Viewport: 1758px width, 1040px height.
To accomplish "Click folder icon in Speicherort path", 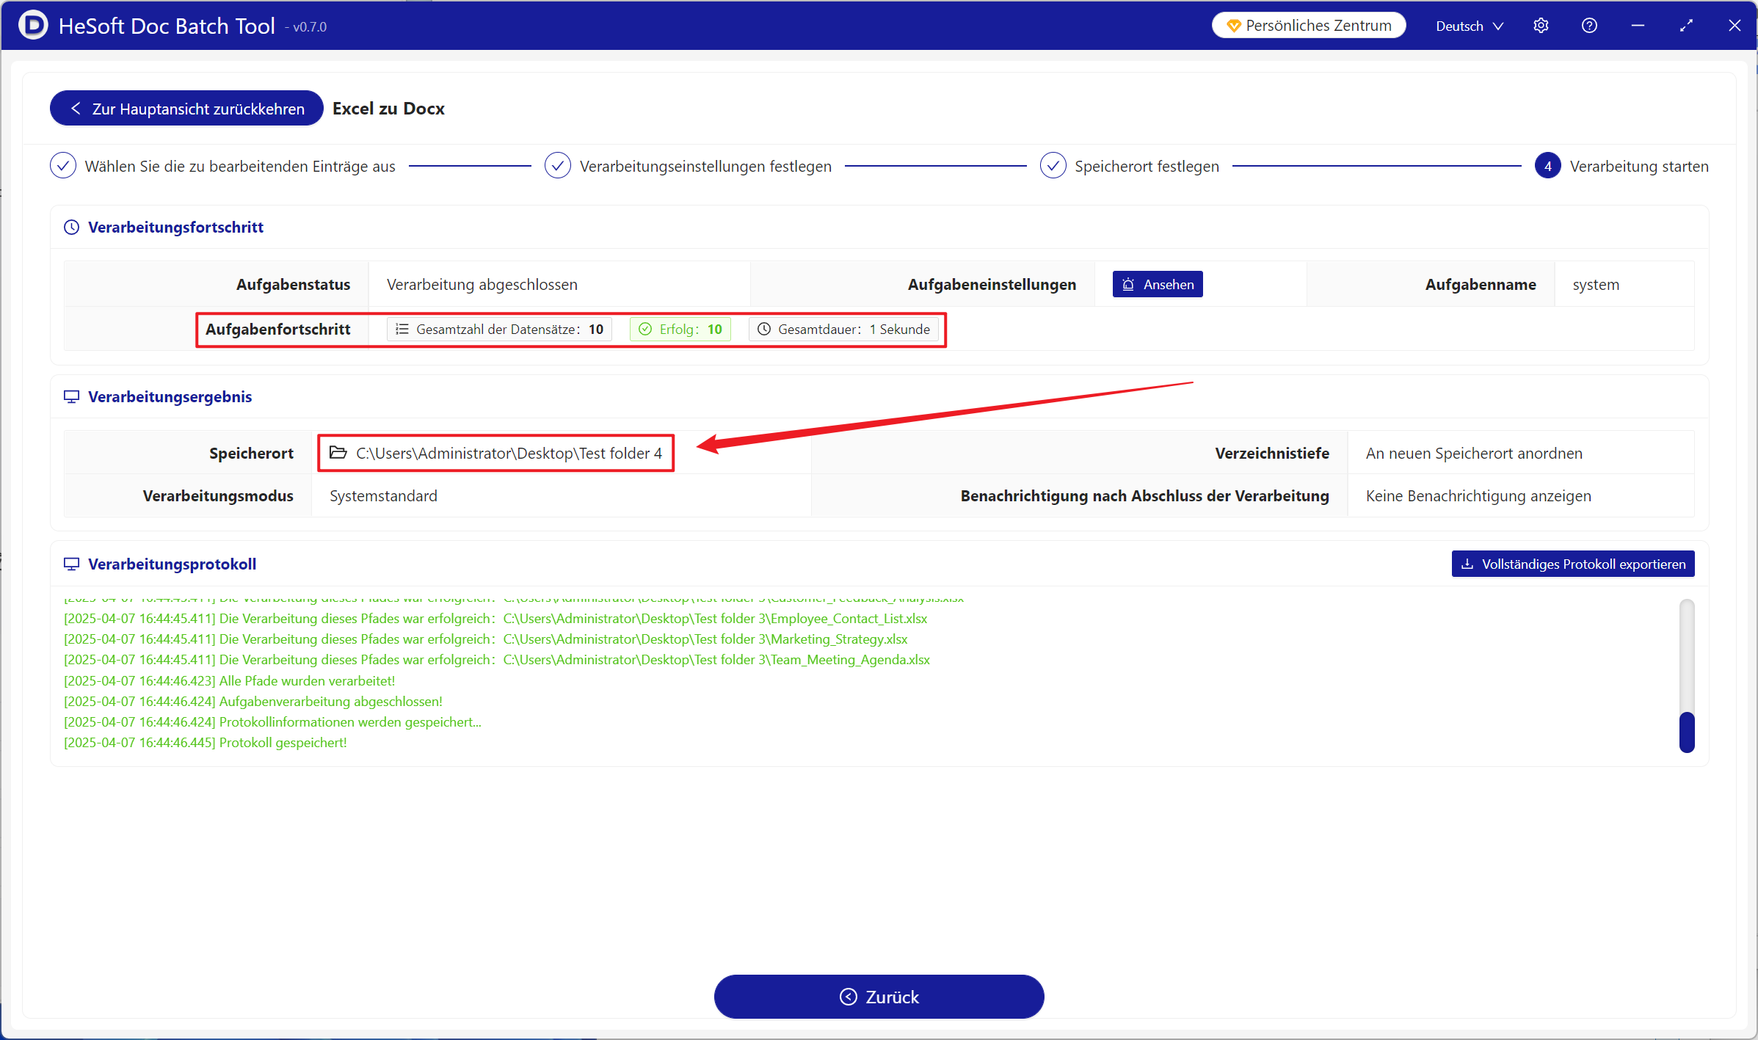I will tap(338, 453).
